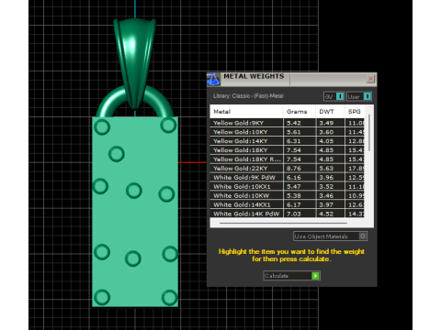Image resolution: width=441 pixels, height=330 pixels.
Task: Toggle Use Object Materials option
Action: [330, 236]
